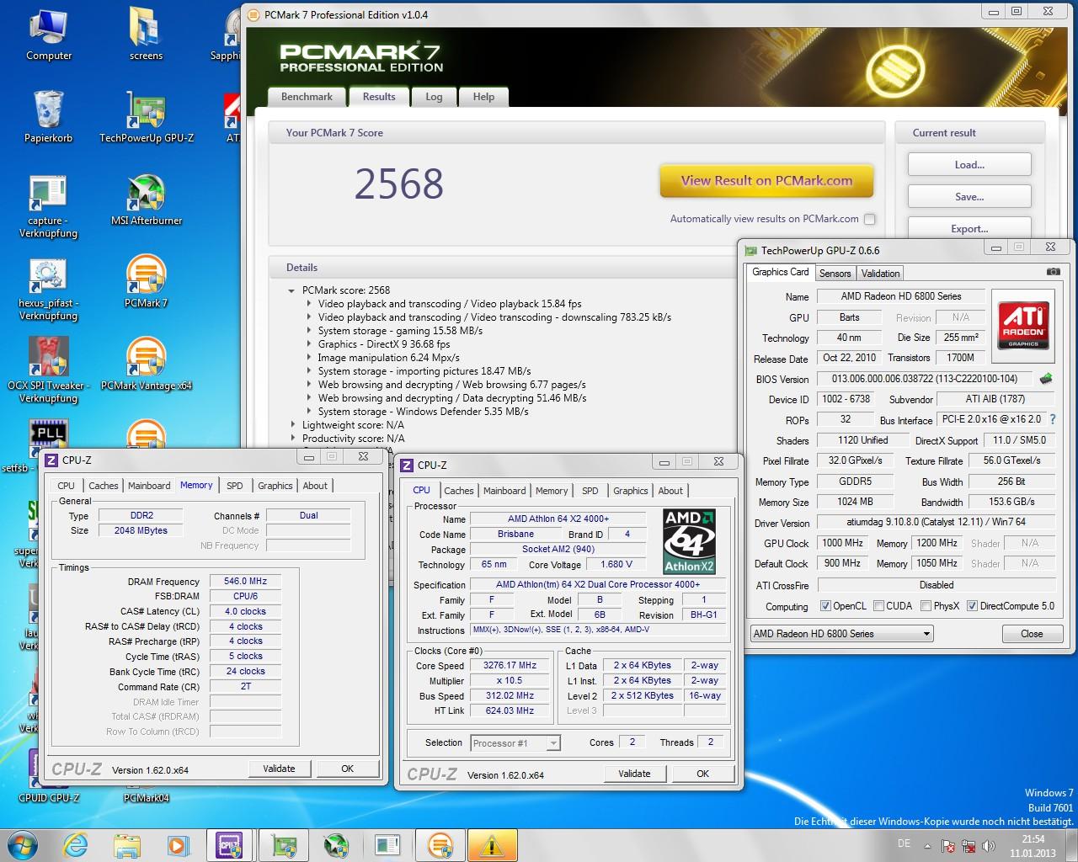The width and height of the screenshot is (1078, 862).
Task: Switch to GPU-Z taskbar button
Action: point(284,845)
